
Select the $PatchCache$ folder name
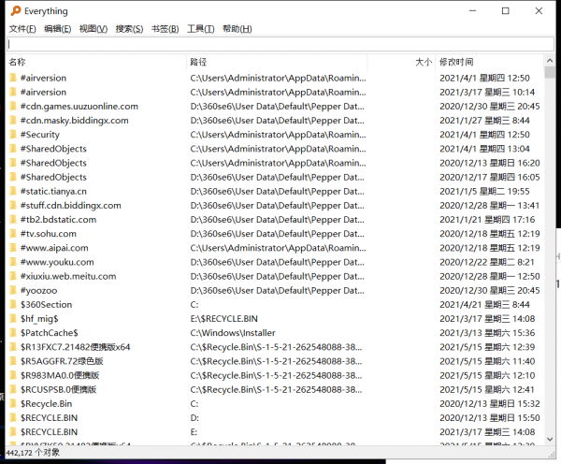pos(49,333)
